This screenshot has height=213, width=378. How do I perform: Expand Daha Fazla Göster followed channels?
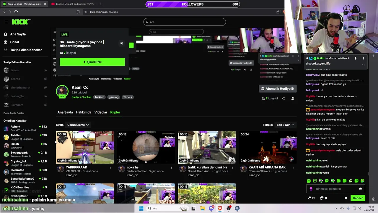14,113
